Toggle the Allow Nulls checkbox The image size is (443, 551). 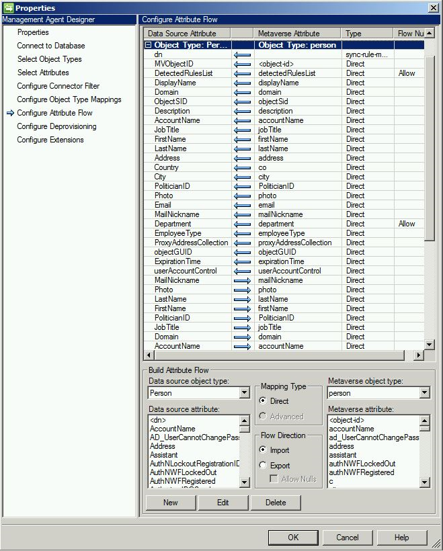point(274,478)
